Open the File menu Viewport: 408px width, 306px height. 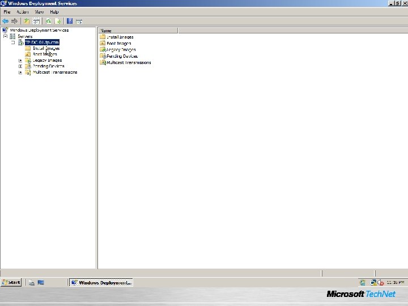[7, 12]
